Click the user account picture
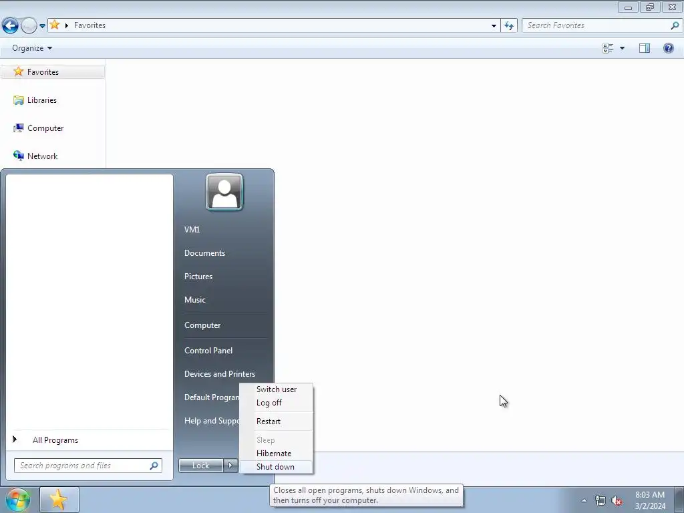 [x=224, y=192]
